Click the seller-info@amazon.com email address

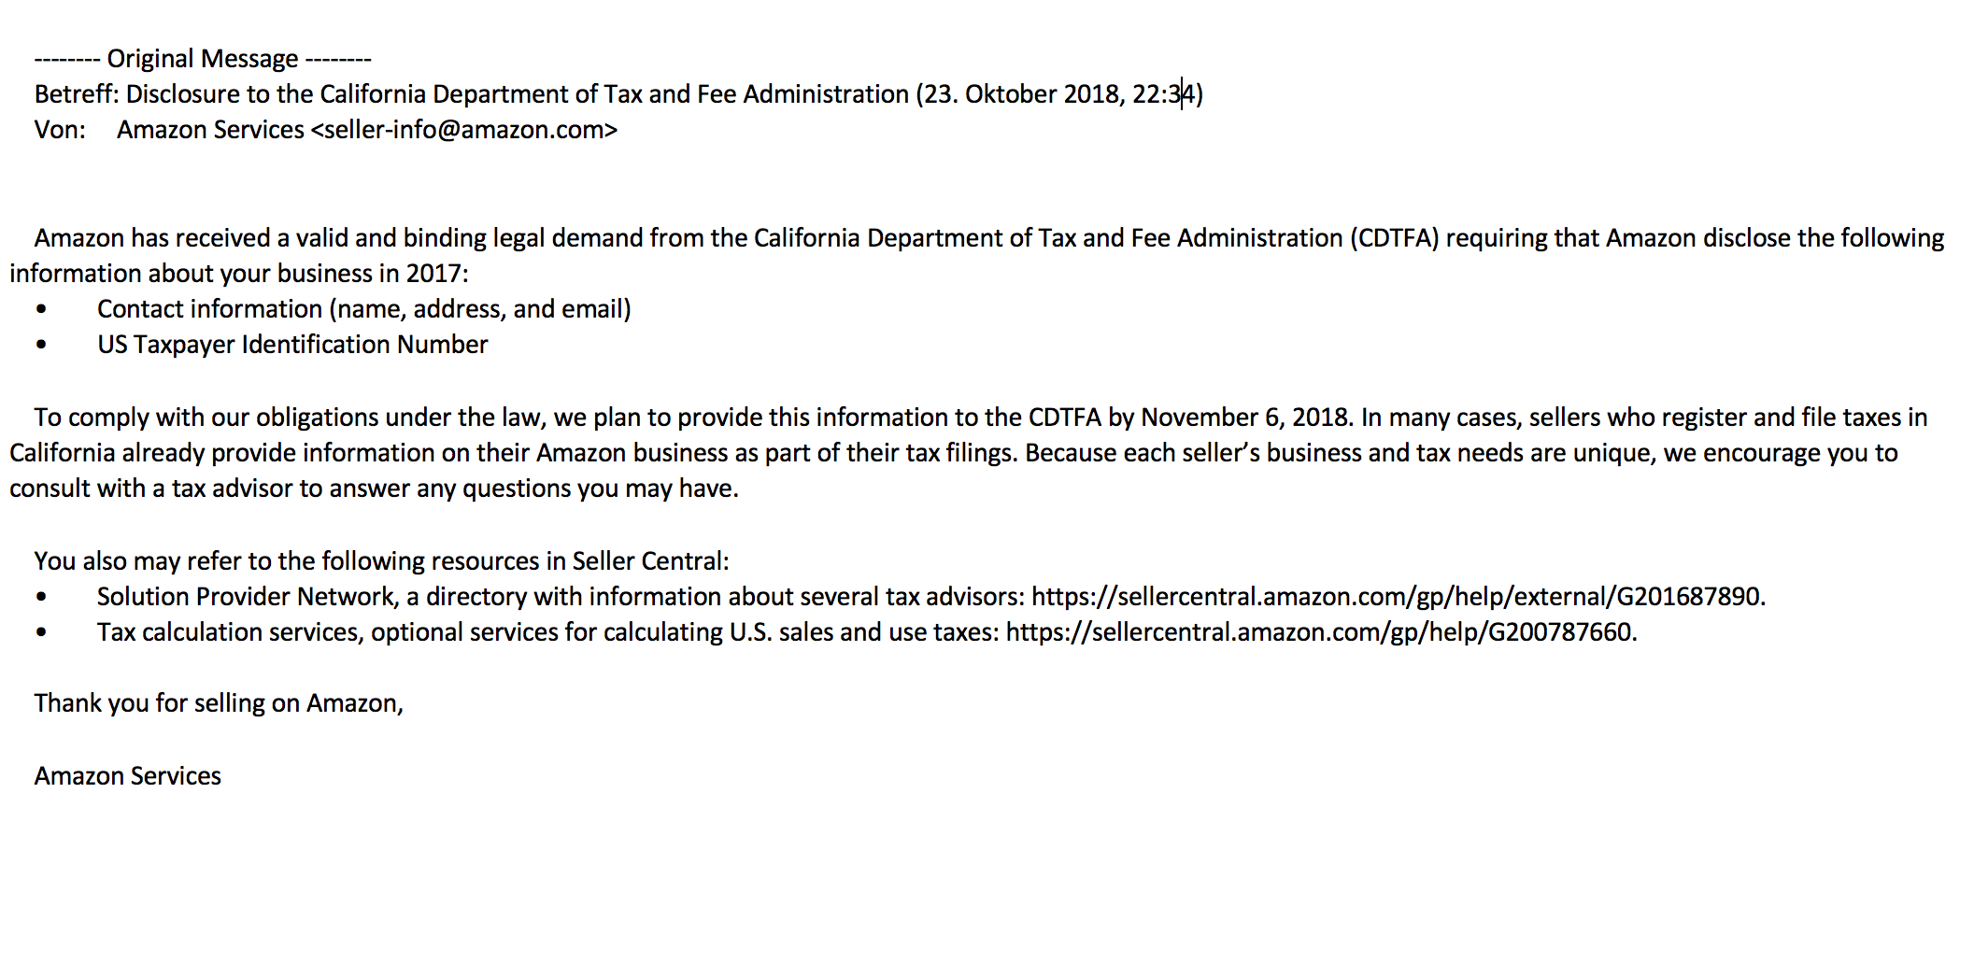(x=464, y=130)
